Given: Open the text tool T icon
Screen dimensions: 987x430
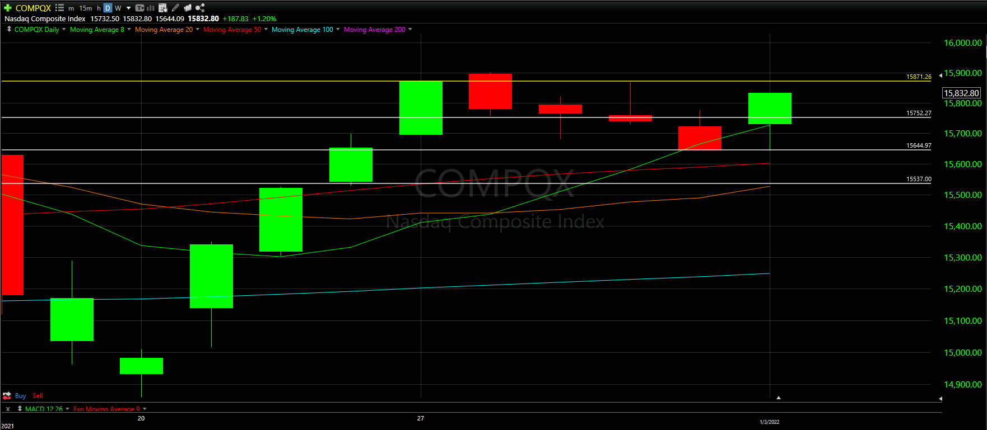Looking at the screenshot, I should 140,8.
